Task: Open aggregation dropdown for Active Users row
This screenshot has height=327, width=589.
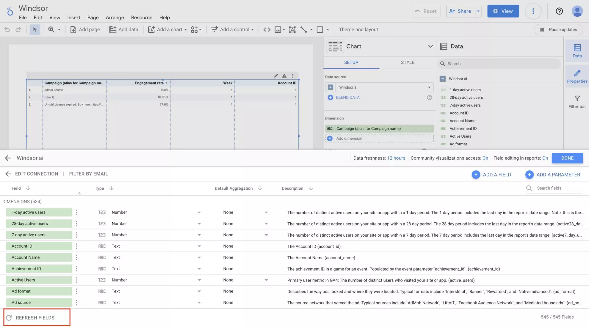Action: click(x=266, y=280)
